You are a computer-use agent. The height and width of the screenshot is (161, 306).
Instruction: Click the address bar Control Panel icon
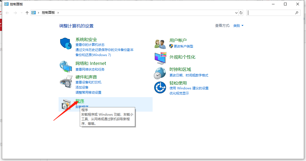tap(34, 13)
